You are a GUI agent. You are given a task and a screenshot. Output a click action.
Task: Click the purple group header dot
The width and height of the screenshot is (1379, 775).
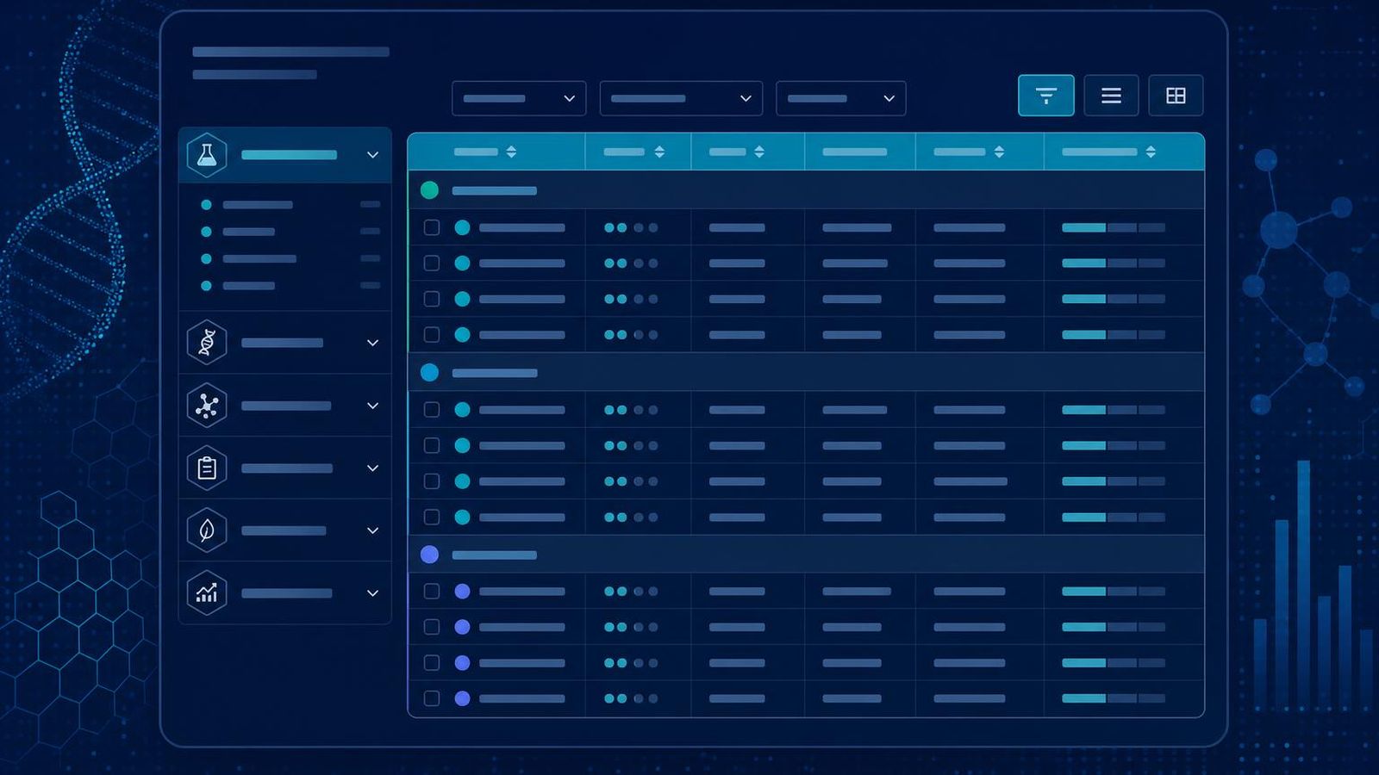pos(429,555)
